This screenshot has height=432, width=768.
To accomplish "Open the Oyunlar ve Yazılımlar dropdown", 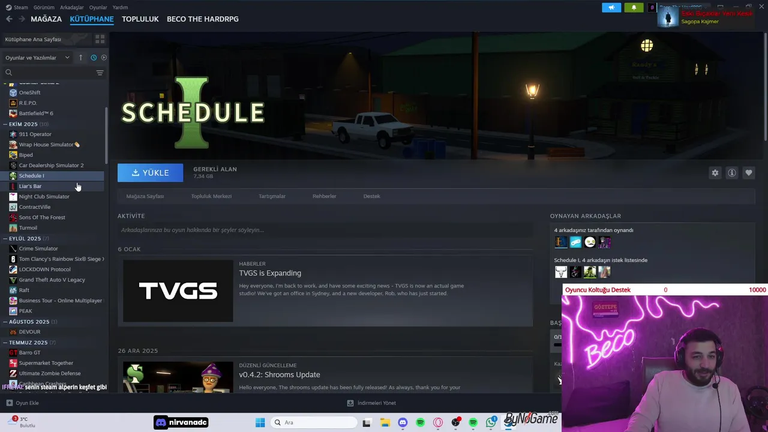I will (x=37, y=58).
